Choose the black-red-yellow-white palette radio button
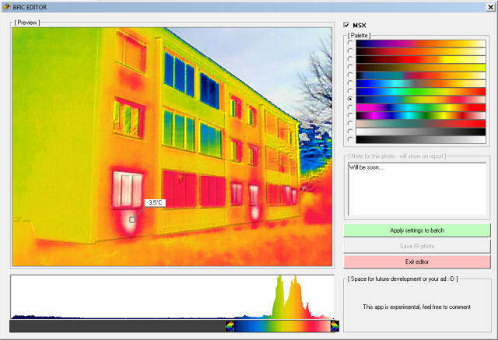Viewport: 498px width, 340px height. (x=350, y=59)
